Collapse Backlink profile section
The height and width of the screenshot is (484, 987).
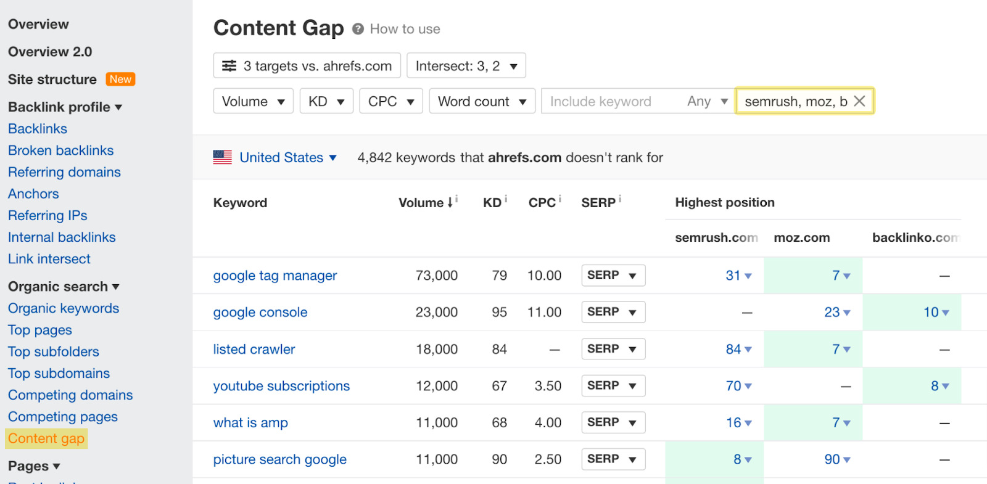click(x=65, y=107)
